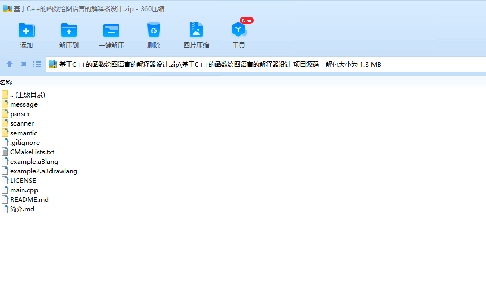Select the example2.a3drawlang file
The image size is (486, 300).
40,171
